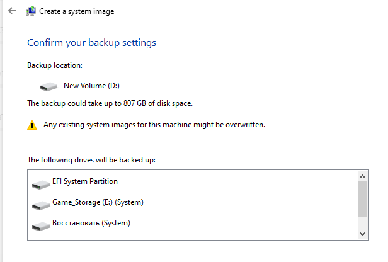
Task: Go back with the arrow button
Action: (12, 11)
